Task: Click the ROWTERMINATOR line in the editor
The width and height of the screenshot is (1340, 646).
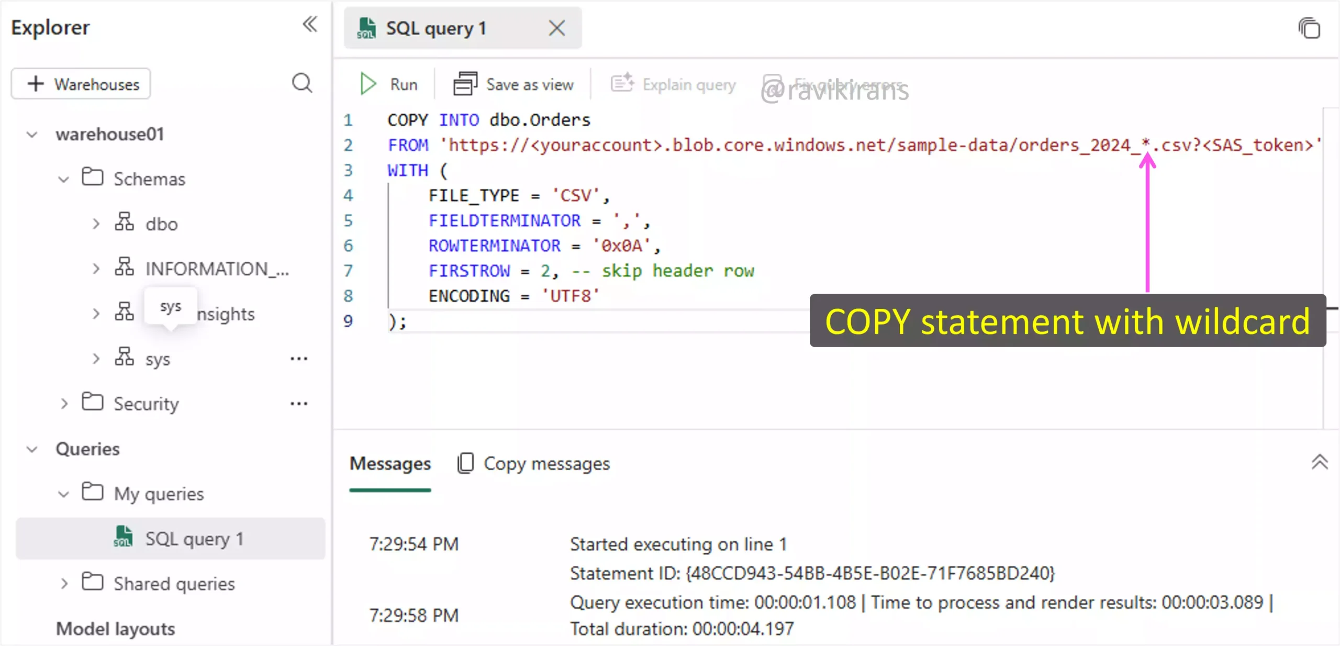Action: 544,246
